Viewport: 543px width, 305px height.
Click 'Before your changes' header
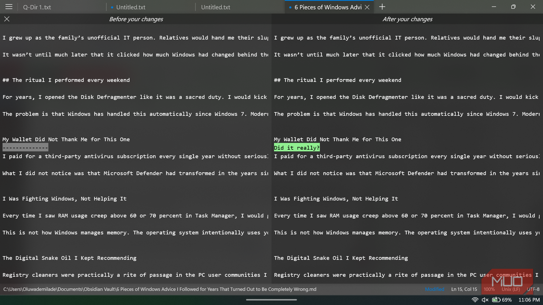[136, 19]
